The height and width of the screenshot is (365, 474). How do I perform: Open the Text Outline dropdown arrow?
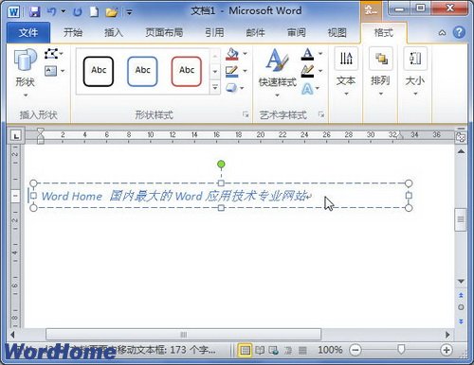coord(320,71)
